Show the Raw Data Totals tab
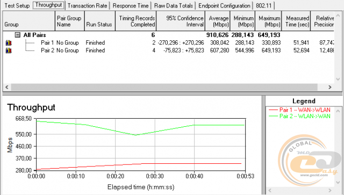 point(174,5)
